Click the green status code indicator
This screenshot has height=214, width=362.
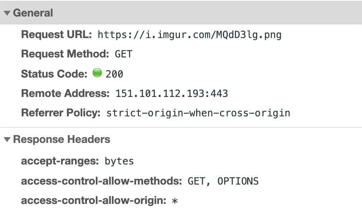[x=97, y=73]
